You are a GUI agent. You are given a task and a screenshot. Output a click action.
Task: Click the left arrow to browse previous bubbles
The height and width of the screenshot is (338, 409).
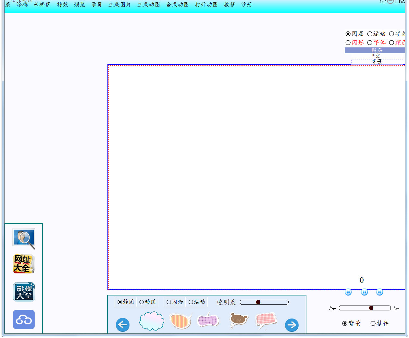[122, 325]
